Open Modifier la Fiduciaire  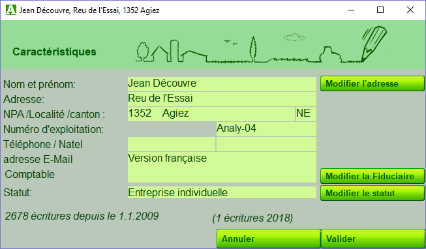pyautogui.click(x=373, y=176)
